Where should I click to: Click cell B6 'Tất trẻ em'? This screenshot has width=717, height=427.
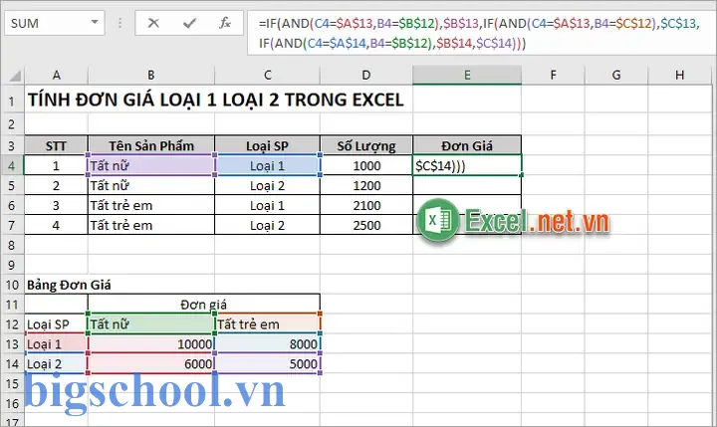click(151, 205)
